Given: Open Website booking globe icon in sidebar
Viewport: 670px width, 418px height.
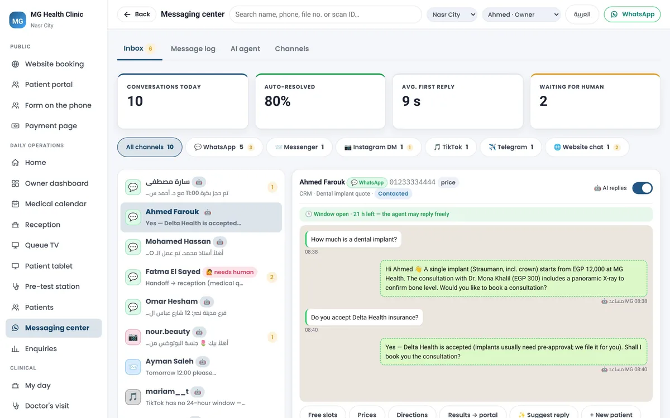Looking at the screenshot, I should point(15,64).
